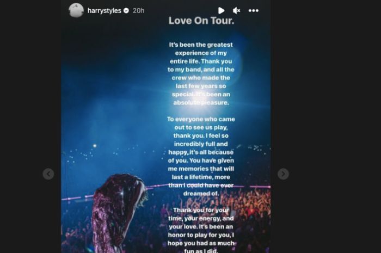Unmute the story audio

[236, 11]
